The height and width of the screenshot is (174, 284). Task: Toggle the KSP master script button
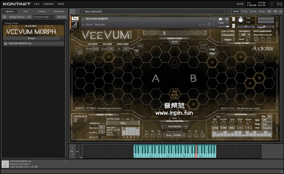point(269,11)
